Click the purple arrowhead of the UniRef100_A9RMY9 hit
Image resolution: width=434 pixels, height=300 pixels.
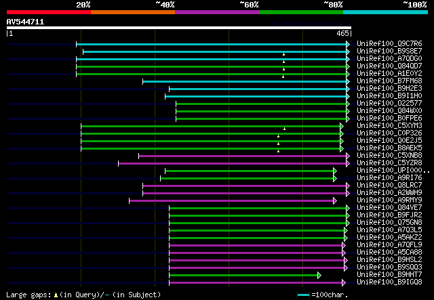point(335,201)
